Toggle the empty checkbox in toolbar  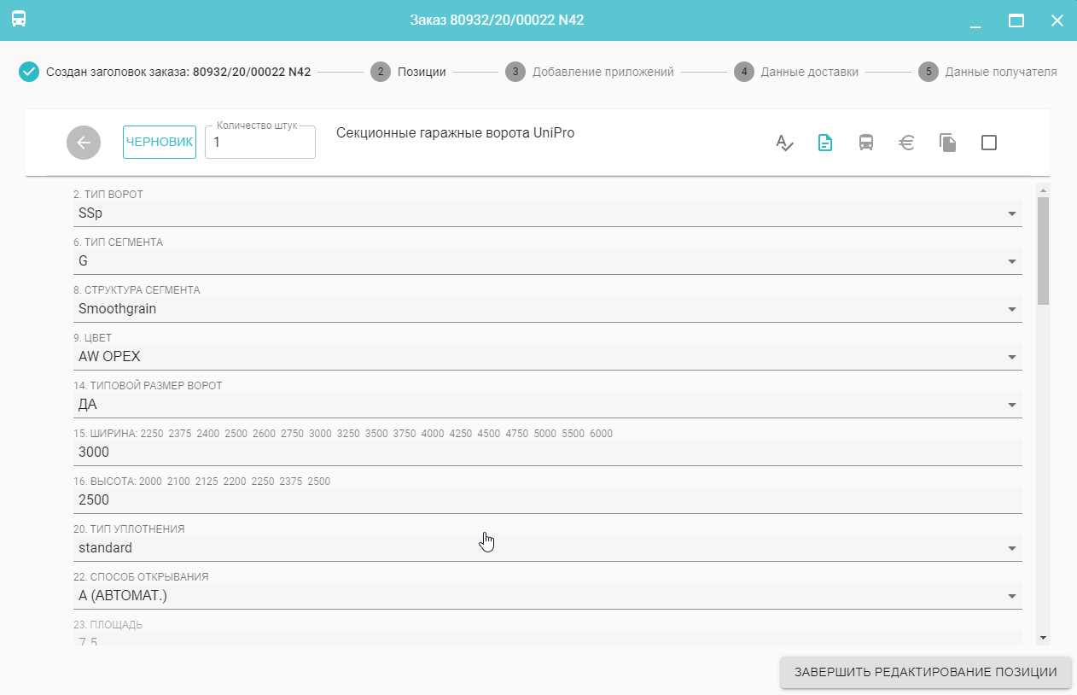click(x=989, y=143)
